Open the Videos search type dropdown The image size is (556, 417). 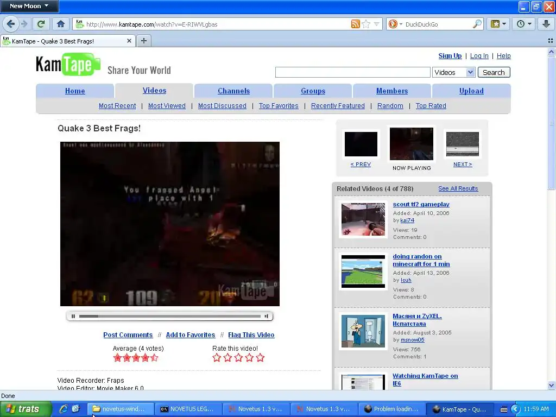453,72
